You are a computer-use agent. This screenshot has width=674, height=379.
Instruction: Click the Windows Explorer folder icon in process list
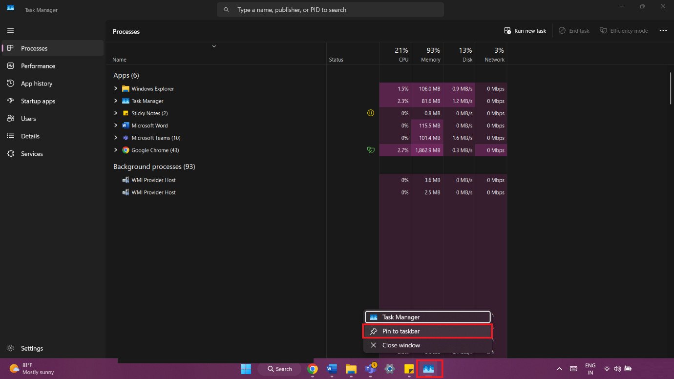pyautogui.click(x=126, y=89)
